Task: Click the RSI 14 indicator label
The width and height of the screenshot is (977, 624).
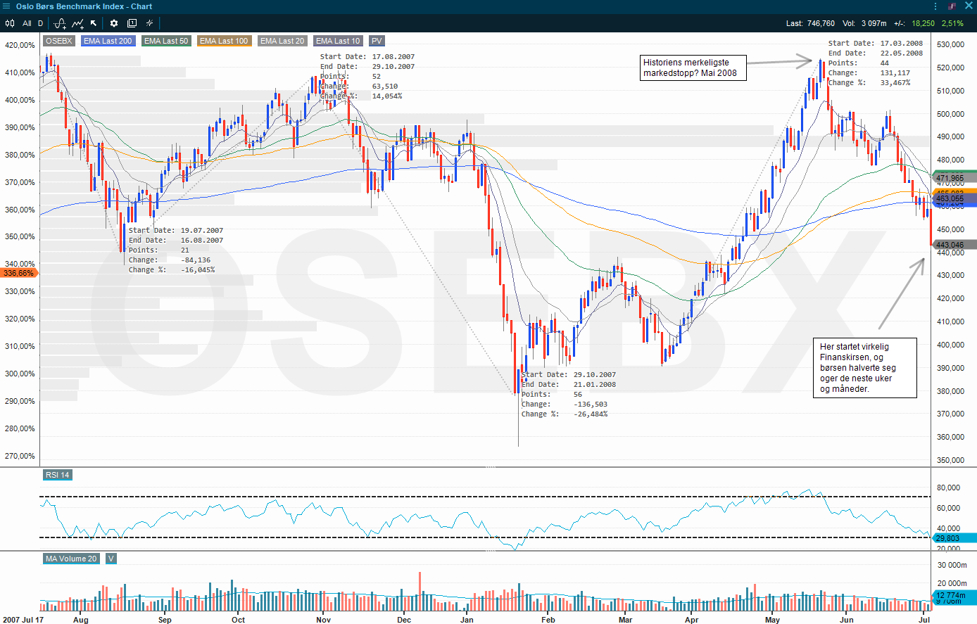Action: click(x=58, y=475)
